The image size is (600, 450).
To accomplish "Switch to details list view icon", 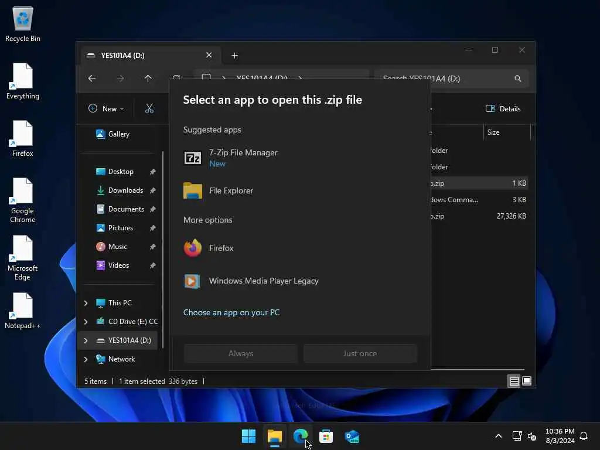I will (514, 381).
